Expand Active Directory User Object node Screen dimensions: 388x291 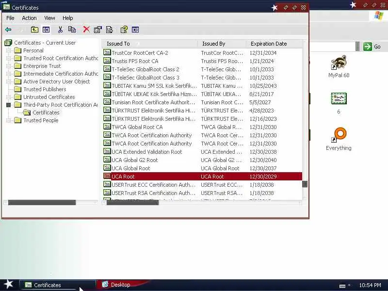tap(9, 81)
